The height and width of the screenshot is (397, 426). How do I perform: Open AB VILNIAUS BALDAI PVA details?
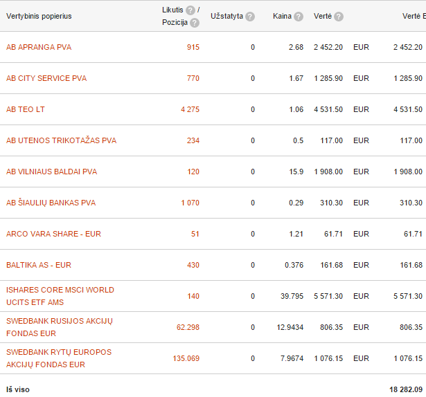pos(52,172)
